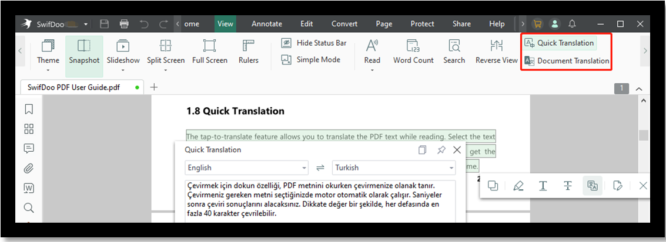Screen dimensions: 666x242
Task: Open the Comments sidebar panel
Action: point(29,148)
